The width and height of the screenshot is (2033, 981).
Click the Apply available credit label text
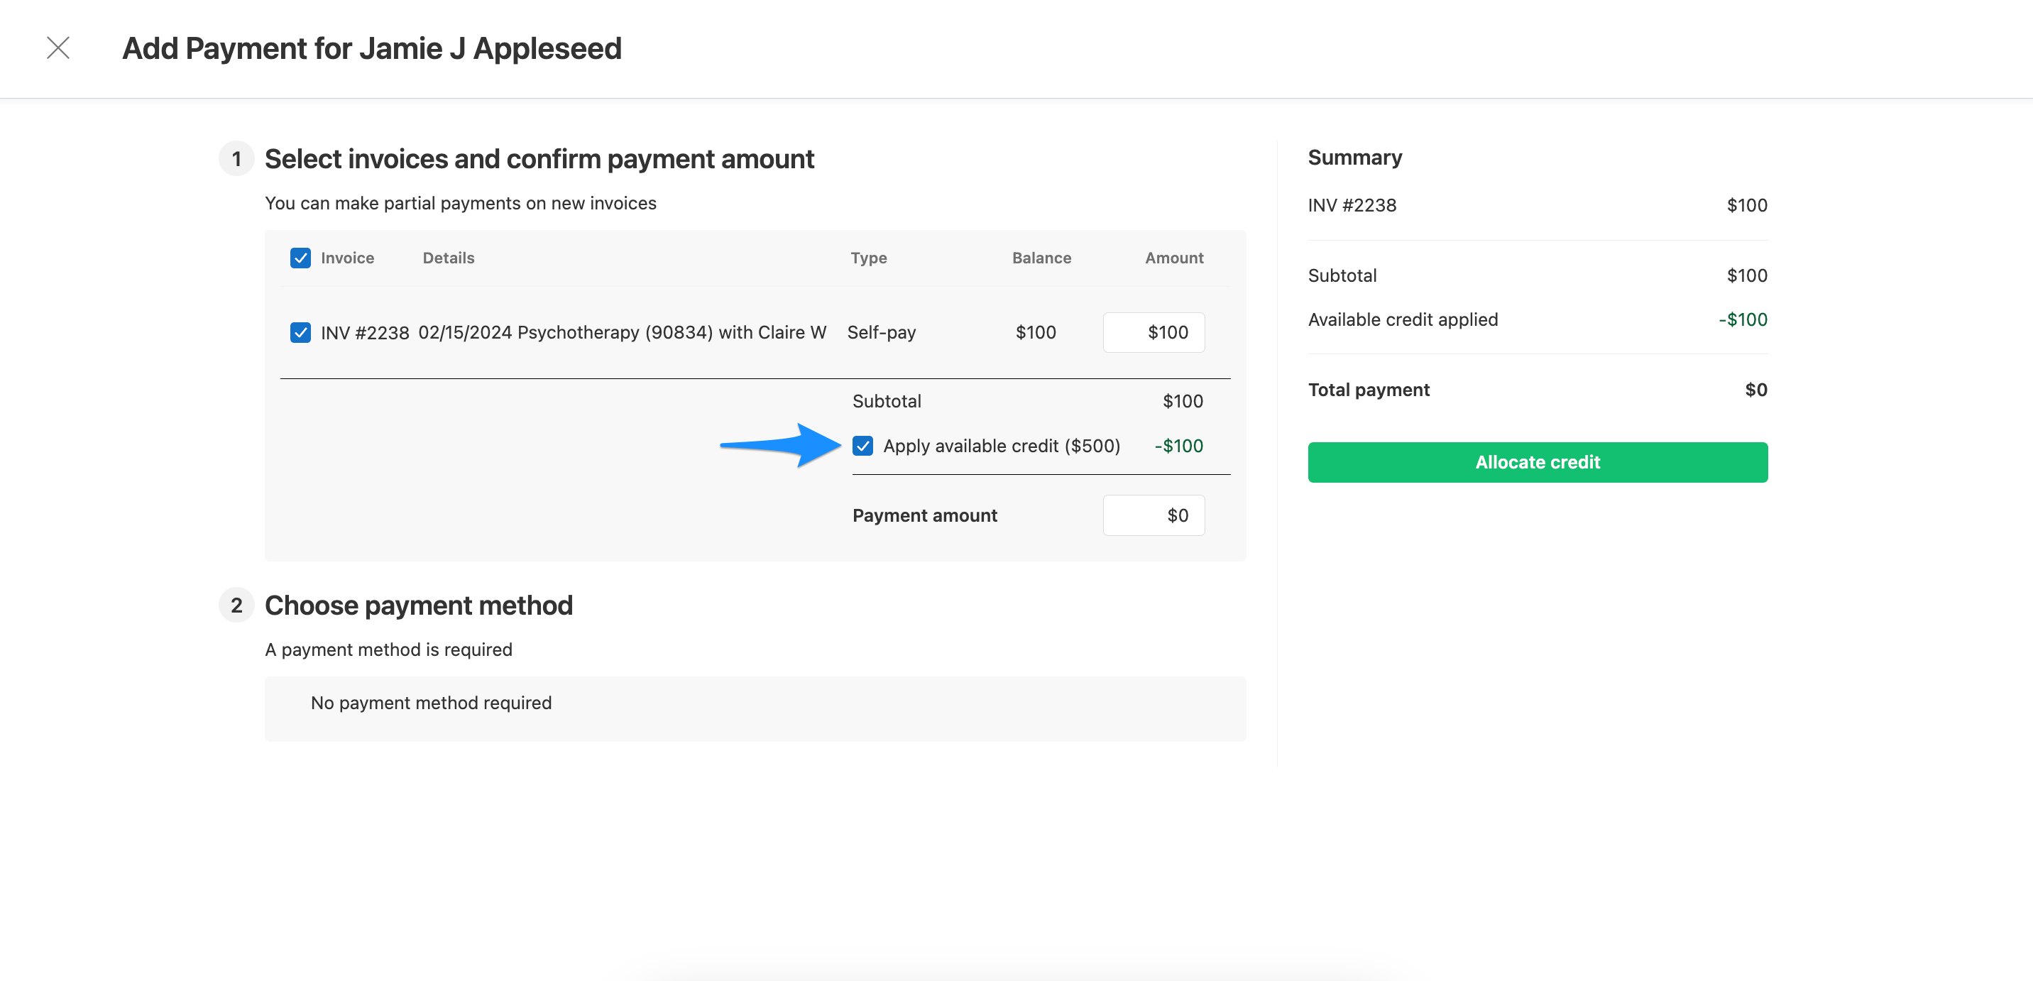coord(1002,445)
